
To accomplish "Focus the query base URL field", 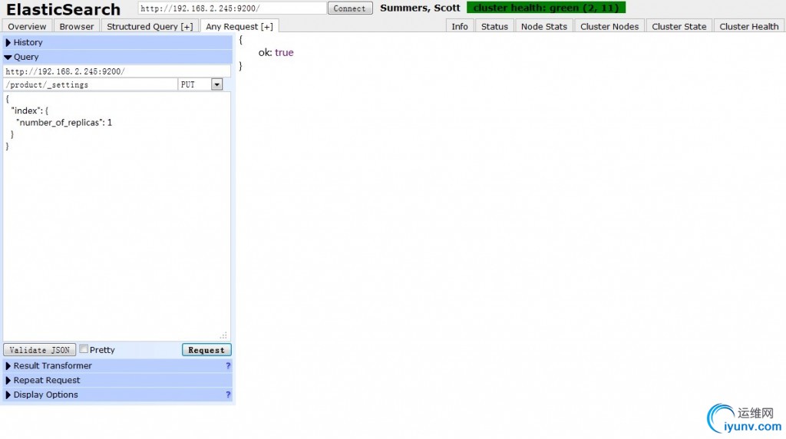I will click(117, 71).
